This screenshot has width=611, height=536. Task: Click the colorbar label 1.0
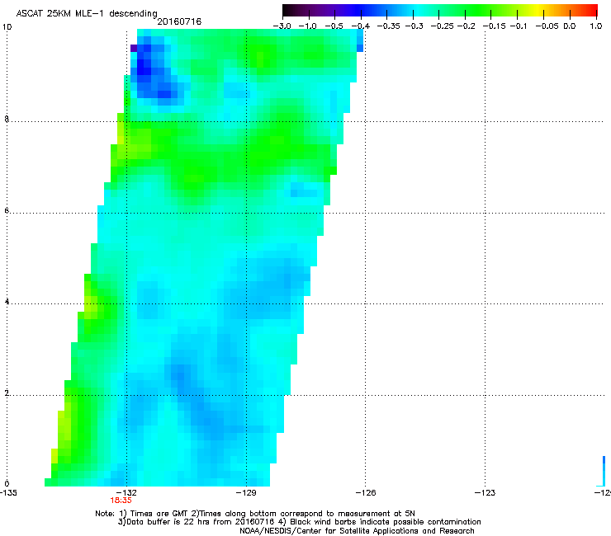coord(596,26)
